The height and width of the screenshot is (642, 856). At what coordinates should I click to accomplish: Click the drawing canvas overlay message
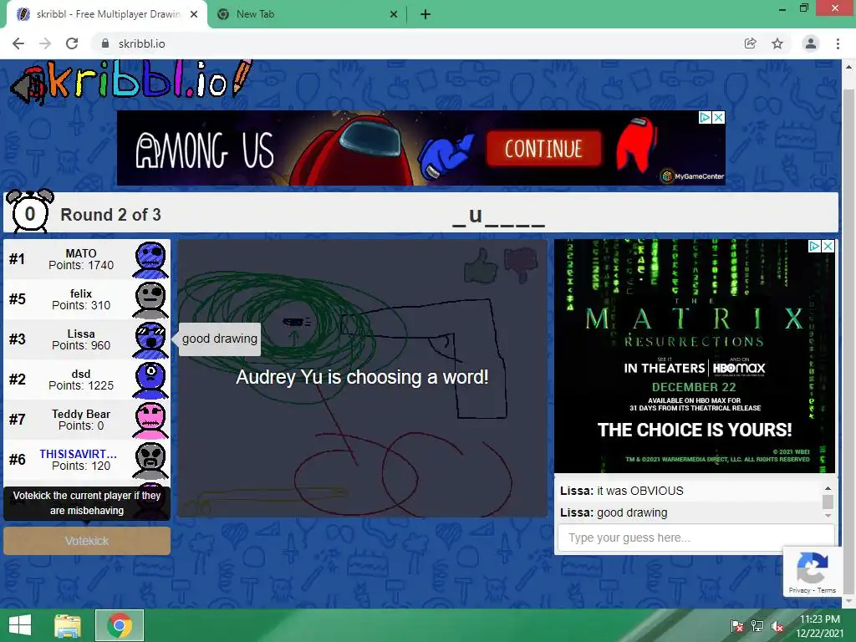pyautogui.click(x=362, y=377)
